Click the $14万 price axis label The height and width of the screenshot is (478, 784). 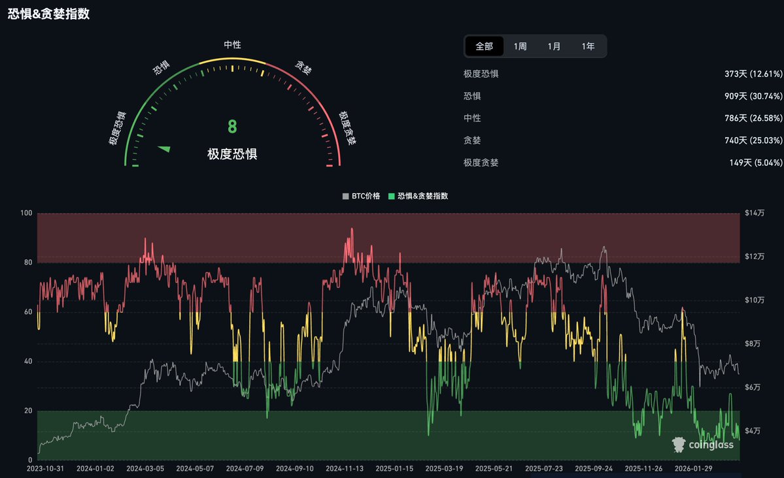(755, 213)
